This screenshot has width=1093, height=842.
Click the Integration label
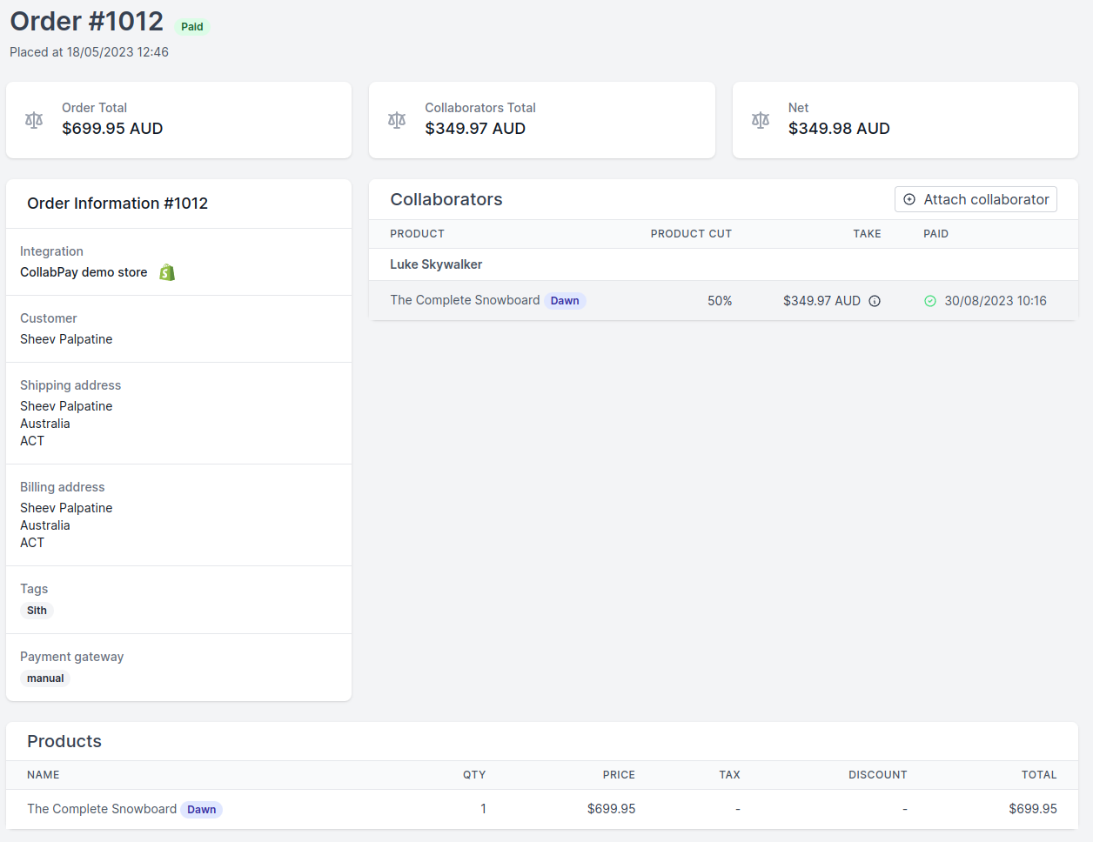tap(51, 251)
